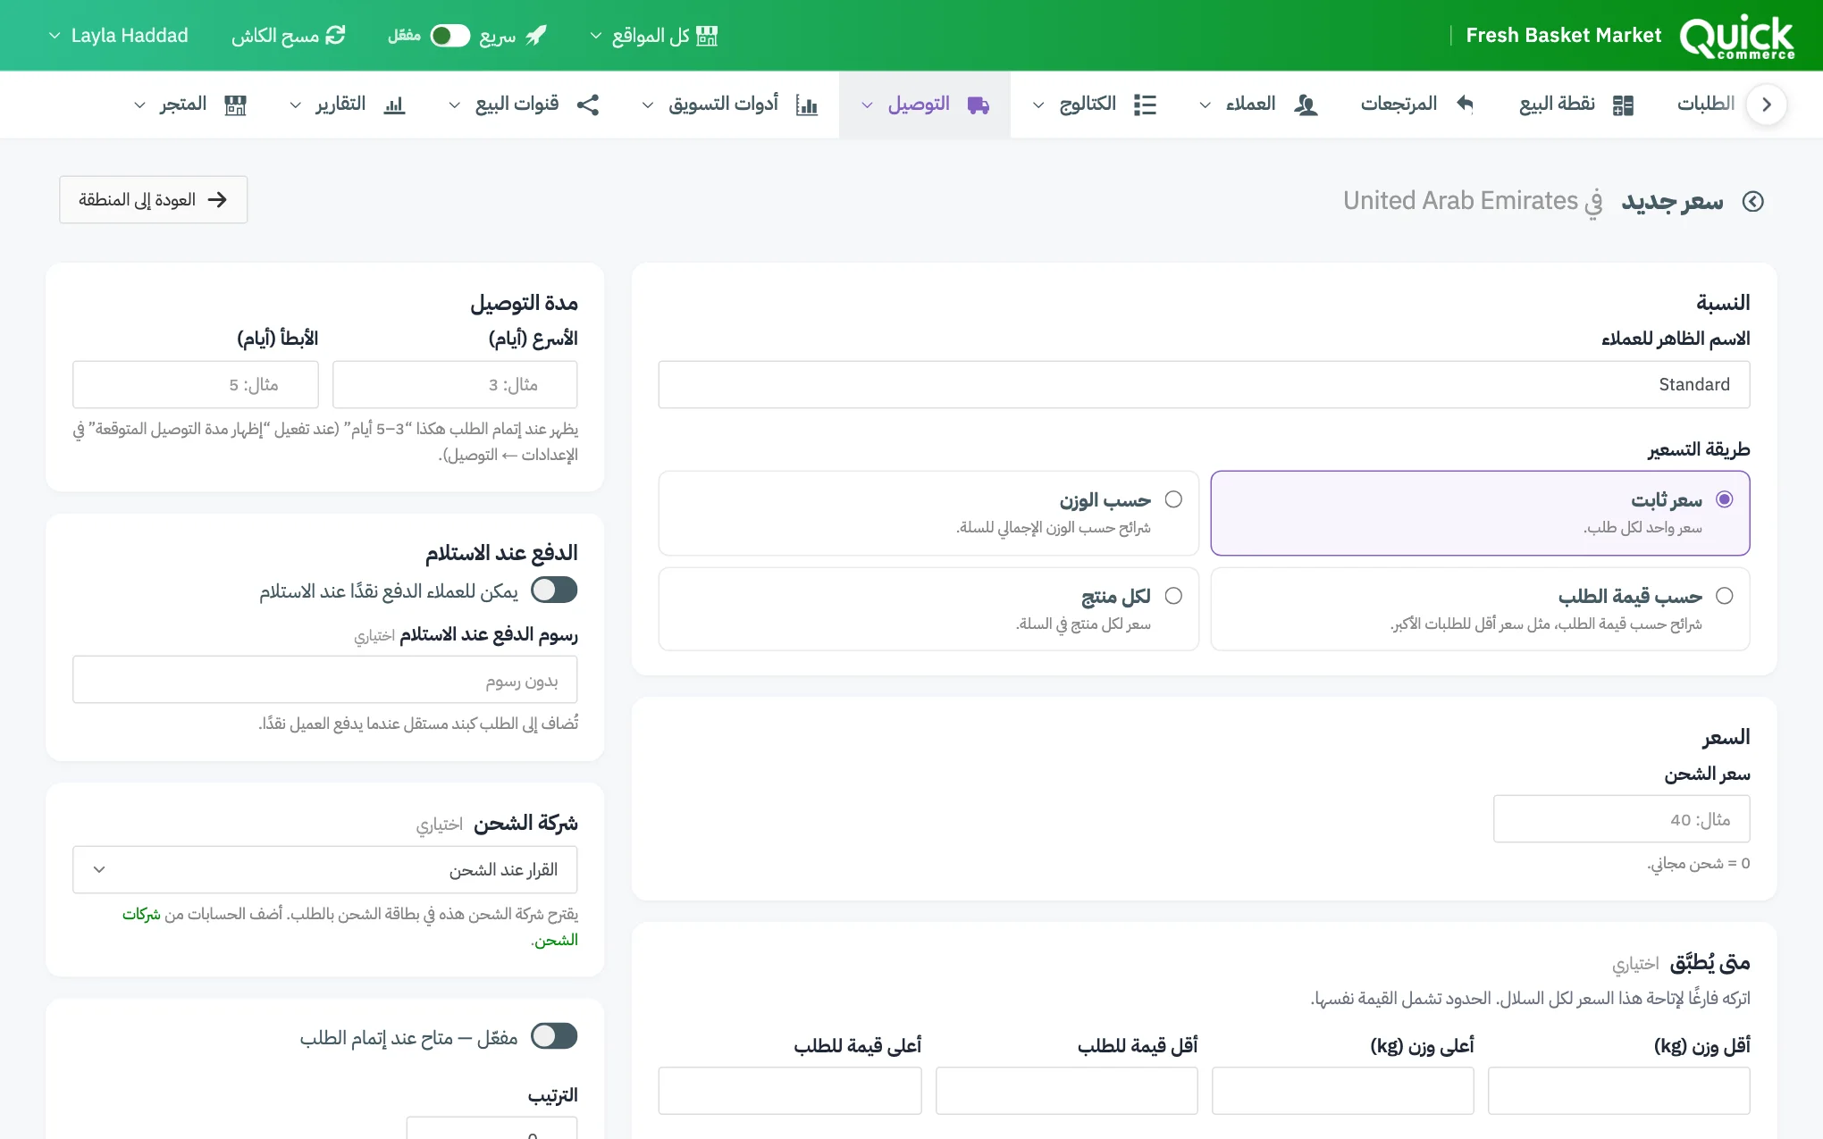This screenshot has width=1823, height=1139.
Task: Click the cache refresh icon beside مسح الكاش
Action: 335,36
